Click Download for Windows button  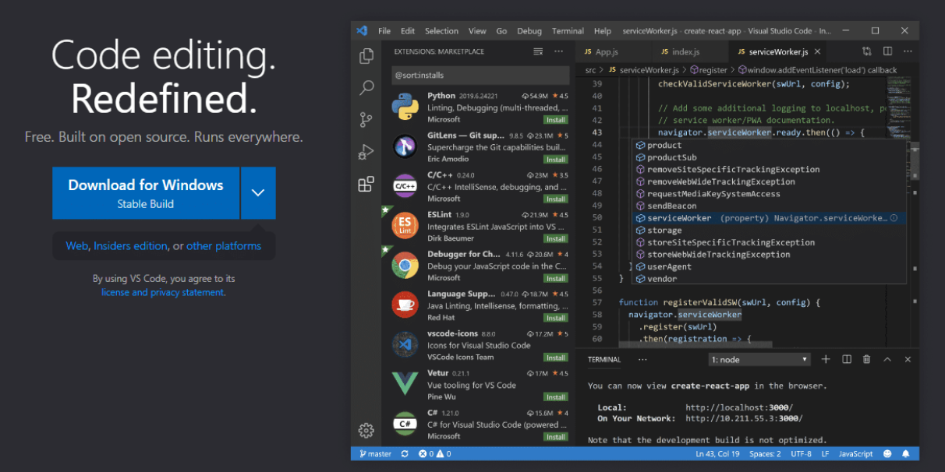click(x=146, y=193)
